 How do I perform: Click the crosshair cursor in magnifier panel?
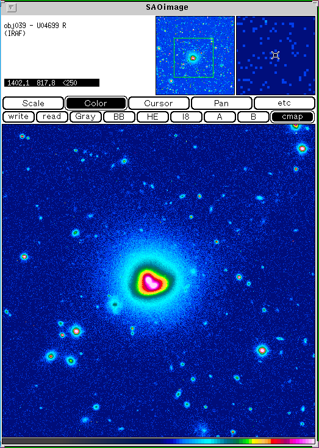(x=275, y=55)
